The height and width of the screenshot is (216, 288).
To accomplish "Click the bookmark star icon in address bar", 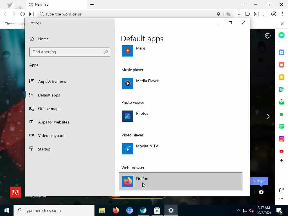I will pyautogui.click(x=228, y=14).
